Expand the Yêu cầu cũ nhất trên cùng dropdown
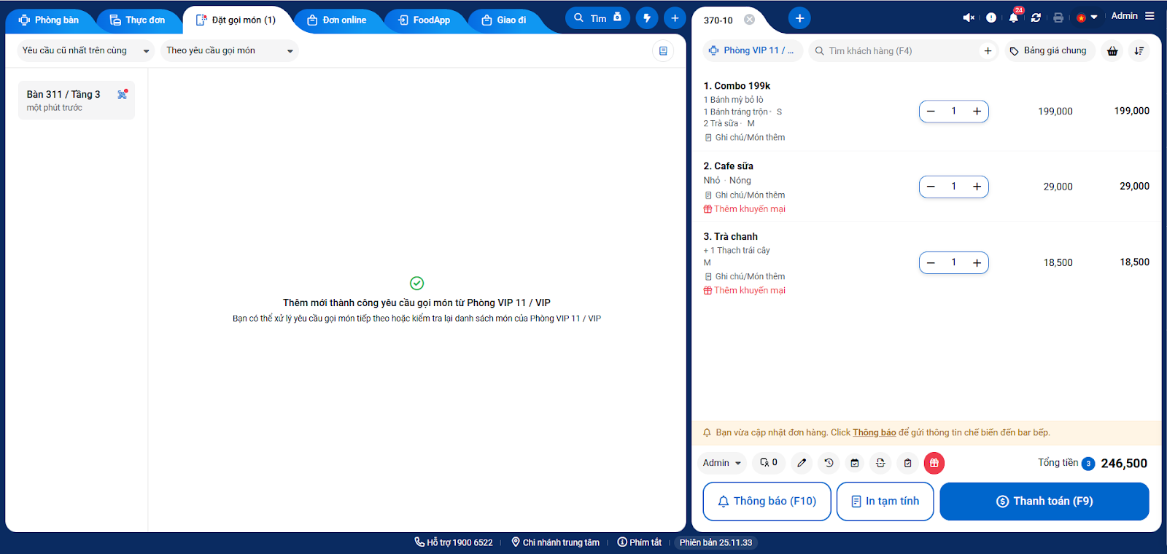Screen dimensions: 1167x554 tap(85, 50)
